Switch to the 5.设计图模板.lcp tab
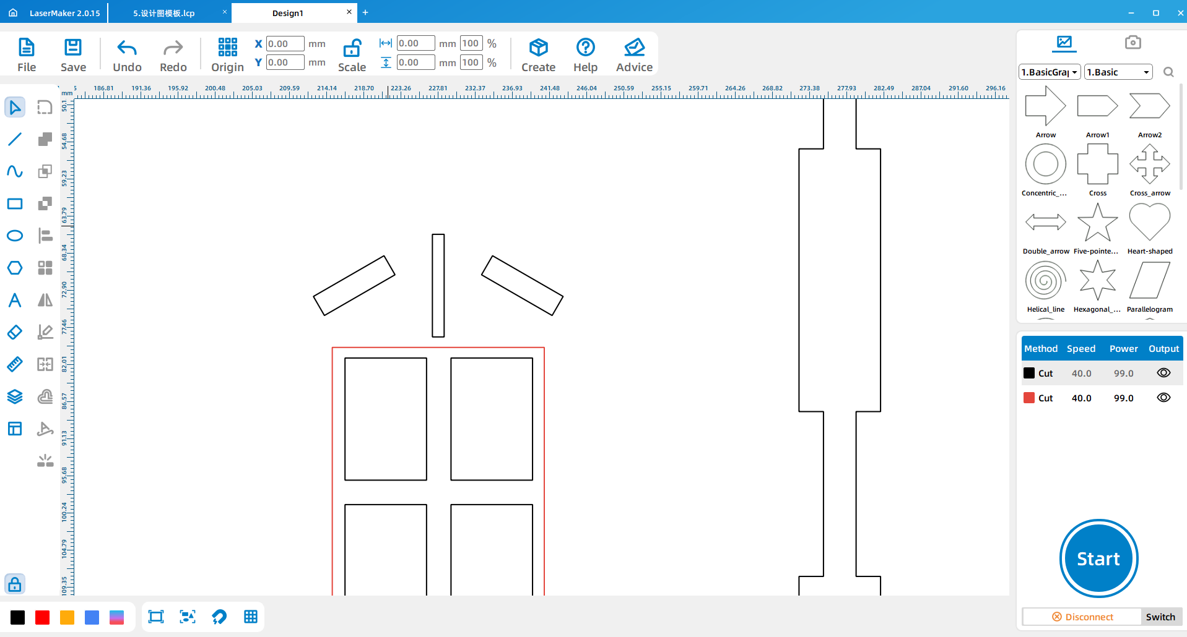Image resolution: width=1187 pixels, height=637 pixels. [x=163, y=13]
